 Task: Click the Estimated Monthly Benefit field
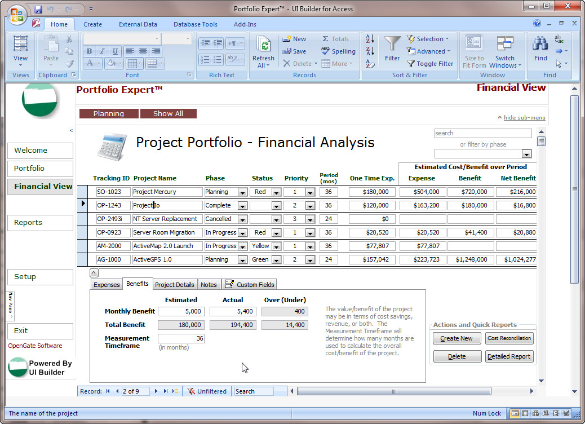181,311
